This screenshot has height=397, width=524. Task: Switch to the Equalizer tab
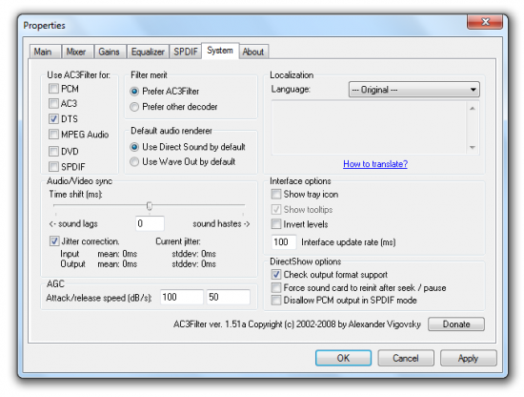(148, 52)
